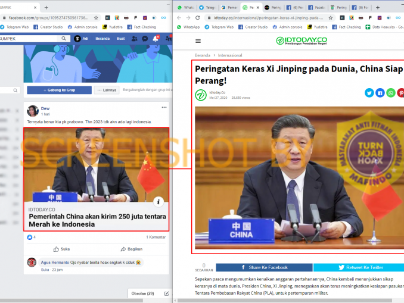Bookmark the Facebook page with star icon
The width and height of the screenshot is (404, 303).
pyautogui.click(x=96, y=18)
